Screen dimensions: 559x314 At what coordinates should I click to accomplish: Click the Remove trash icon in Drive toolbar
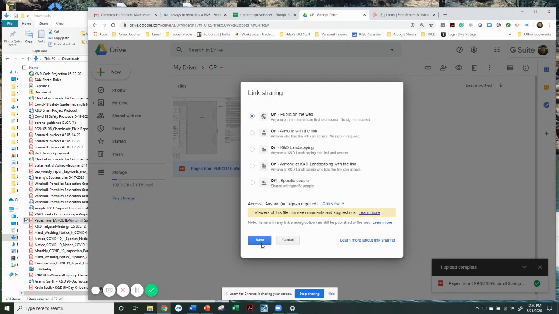click(x=474, y=68)
